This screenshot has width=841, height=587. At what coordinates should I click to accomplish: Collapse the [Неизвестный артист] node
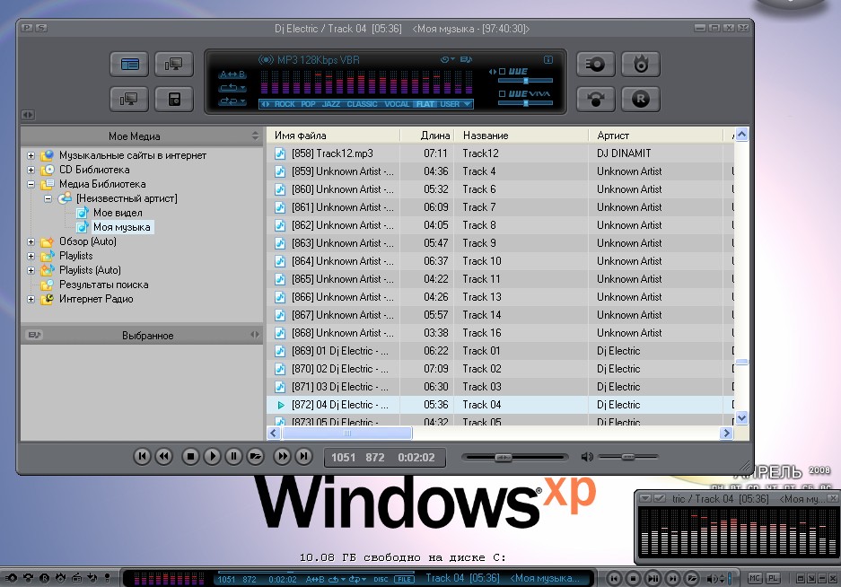pos(48,198)
